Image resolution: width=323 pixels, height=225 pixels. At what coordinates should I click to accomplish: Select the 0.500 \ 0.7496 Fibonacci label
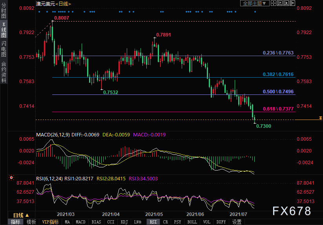(278, 91)
